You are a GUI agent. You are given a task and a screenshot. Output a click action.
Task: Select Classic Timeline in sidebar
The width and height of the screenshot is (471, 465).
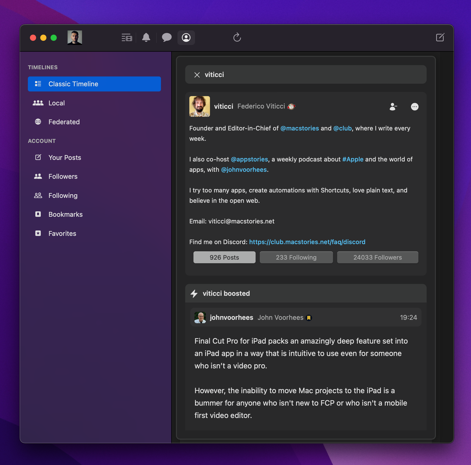point(94,84)
